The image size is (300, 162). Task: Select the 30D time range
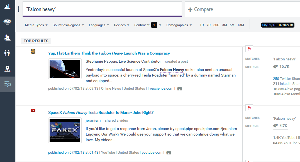click(216, 25)
